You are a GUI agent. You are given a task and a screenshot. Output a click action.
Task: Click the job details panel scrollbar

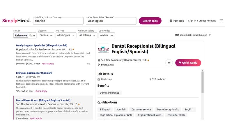coord(203,82)
